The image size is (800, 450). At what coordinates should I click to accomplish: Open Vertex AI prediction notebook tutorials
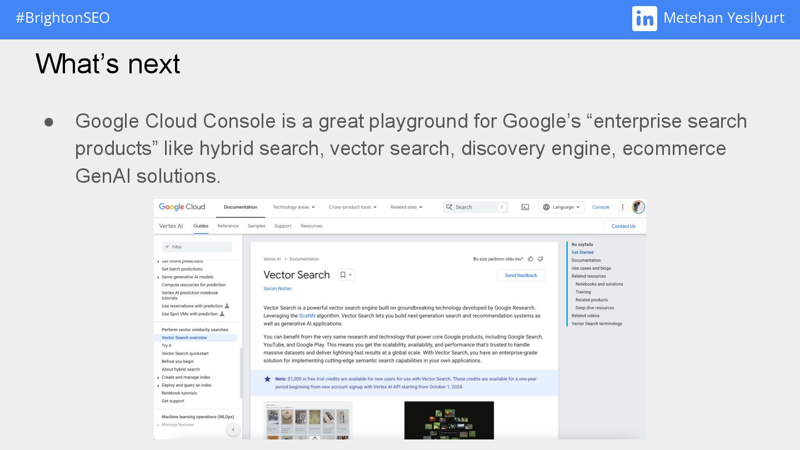click(190, 296)
